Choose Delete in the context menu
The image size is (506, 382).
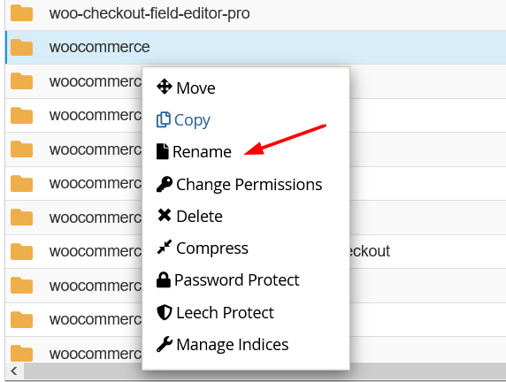199,216
